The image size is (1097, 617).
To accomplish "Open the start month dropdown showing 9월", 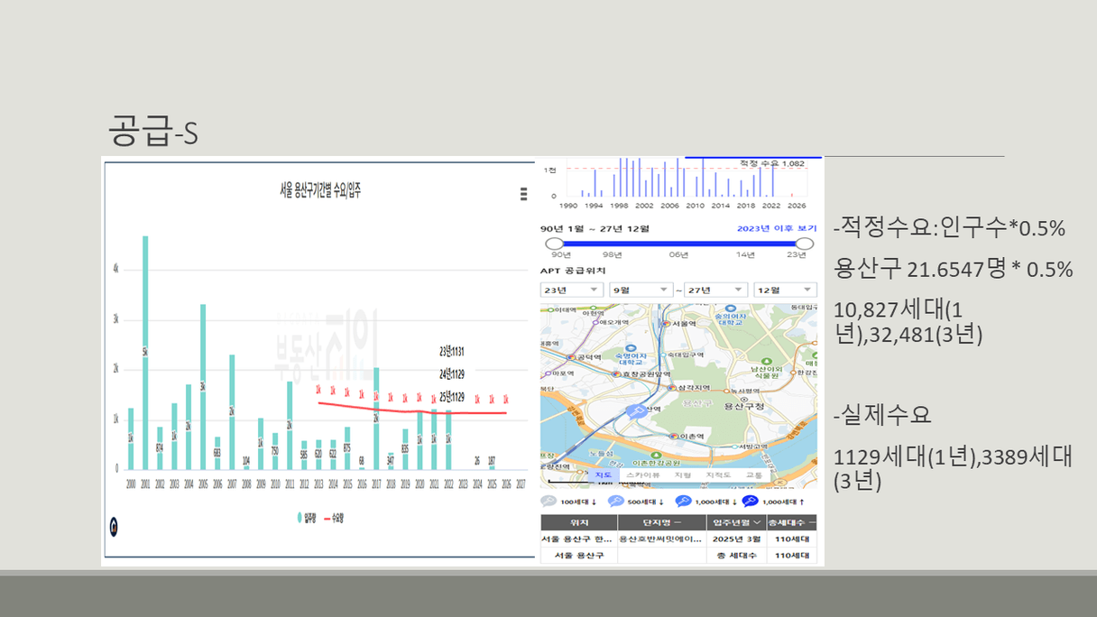I will [x=641, y=290].
